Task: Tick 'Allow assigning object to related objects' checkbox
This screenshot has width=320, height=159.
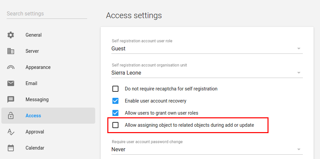Action: (x=115, y=125)
